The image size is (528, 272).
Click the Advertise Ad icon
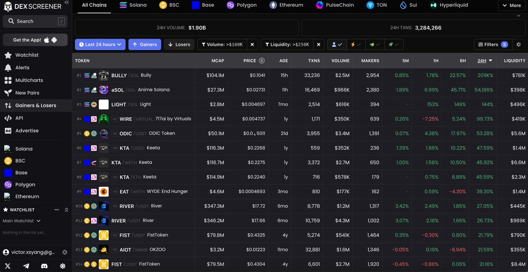(8, 131)
